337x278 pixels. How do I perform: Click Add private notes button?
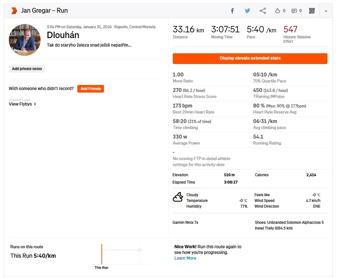click(x=27, y=69)
